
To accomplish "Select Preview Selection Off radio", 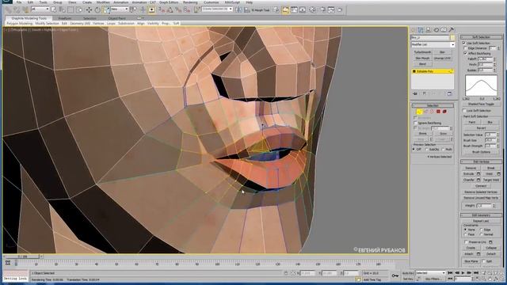I will pyautogui.click(x=414, y=150).
